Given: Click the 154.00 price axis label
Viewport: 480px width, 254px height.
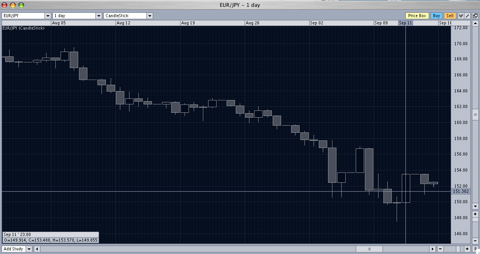Looking at the screenshot, I should coord(461,170).
